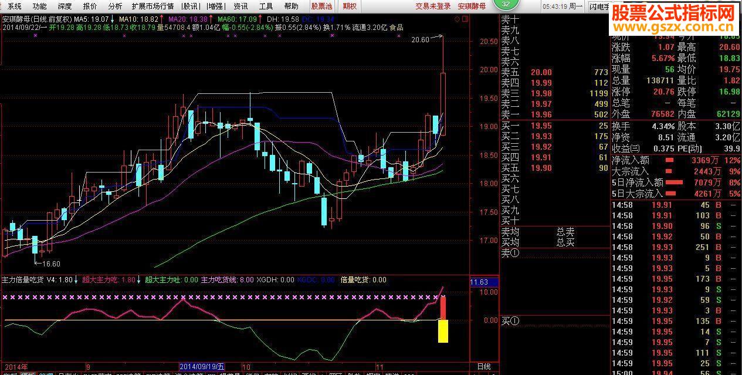742x375 pixels.
Task: Click the 大宗流入 2443万 row
Action: [676, 171]
